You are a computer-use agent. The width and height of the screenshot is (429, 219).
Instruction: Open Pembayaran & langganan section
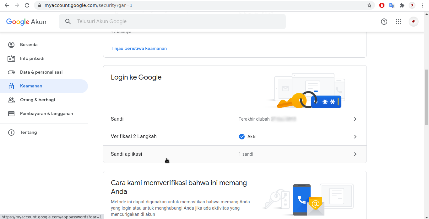[46, 114]
